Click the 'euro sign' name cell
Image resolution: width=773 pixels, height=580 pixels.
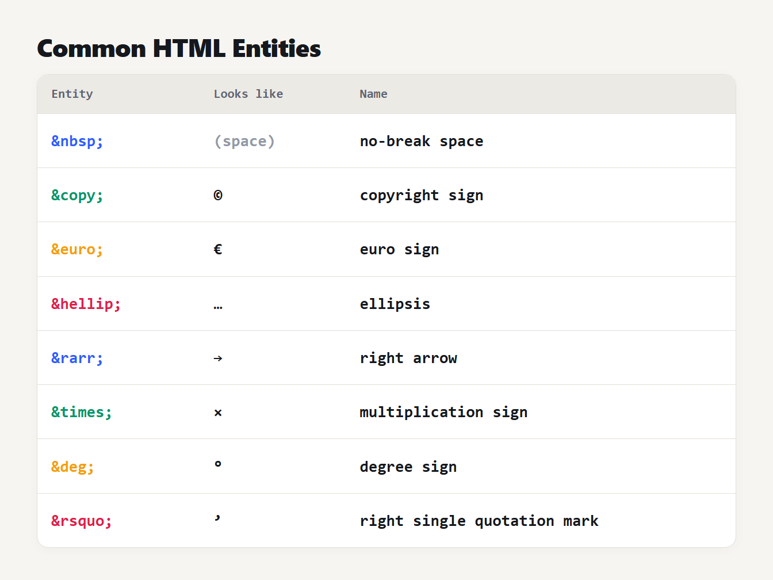coord(399,249)
